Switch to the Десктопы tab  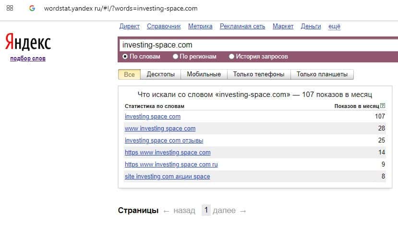(x=161, y=74)
